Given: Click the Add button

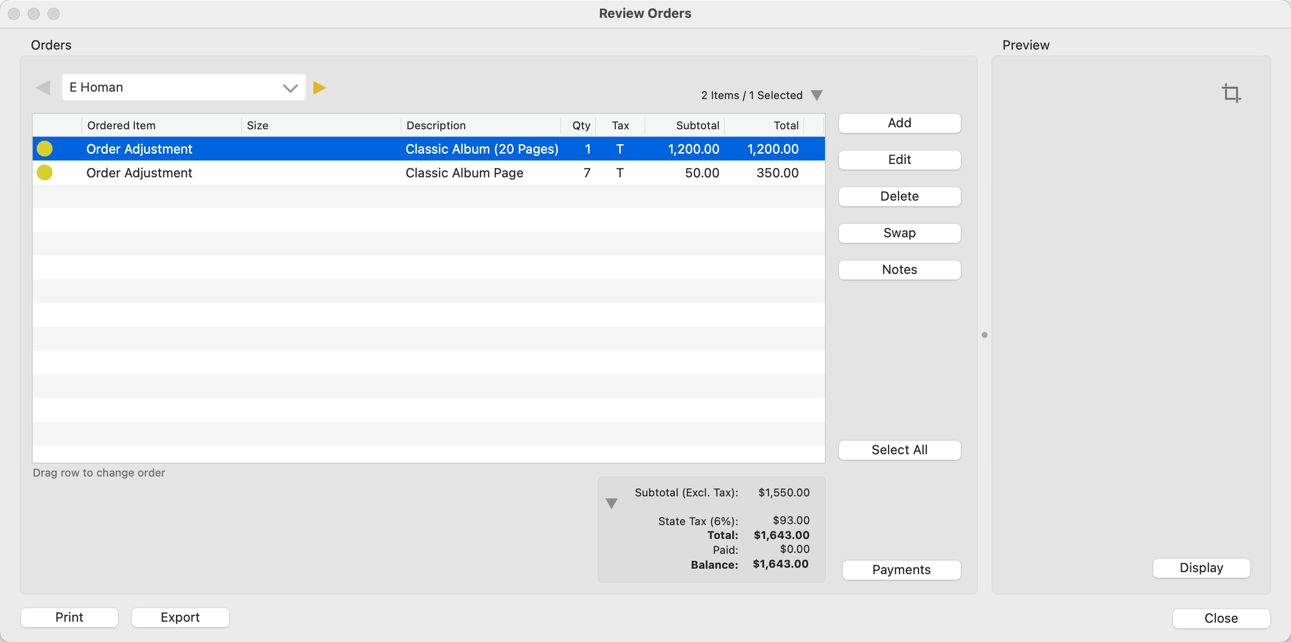Looking at the screenshot, I should point(899,123).
